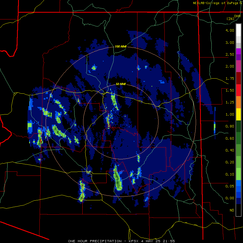
Task: Select the "1.00" legend value
Action: tap(230, 114)
